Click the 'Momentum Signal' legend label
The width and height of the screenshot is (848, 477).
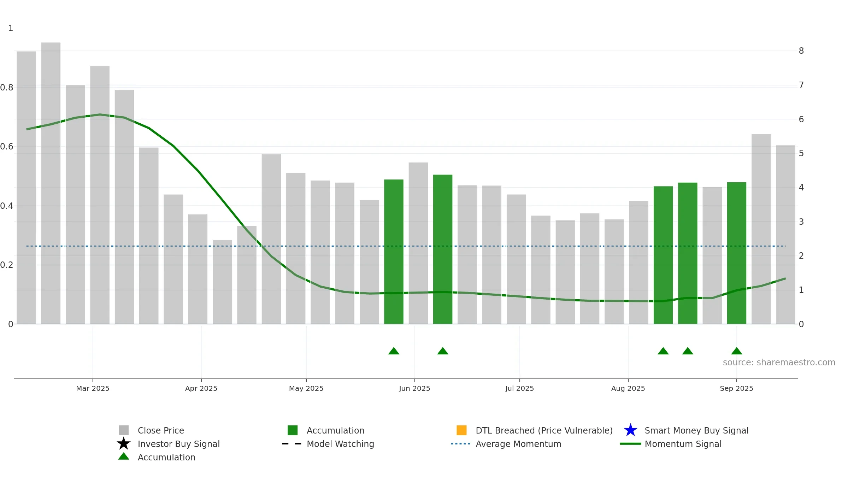(683, 444)
